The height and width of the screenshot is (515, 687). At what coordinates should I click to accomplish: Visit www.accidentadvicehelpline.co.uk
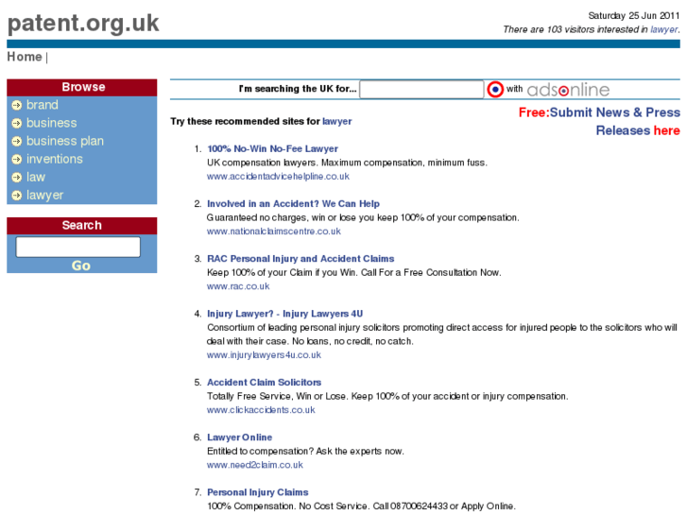click(278, 176)
